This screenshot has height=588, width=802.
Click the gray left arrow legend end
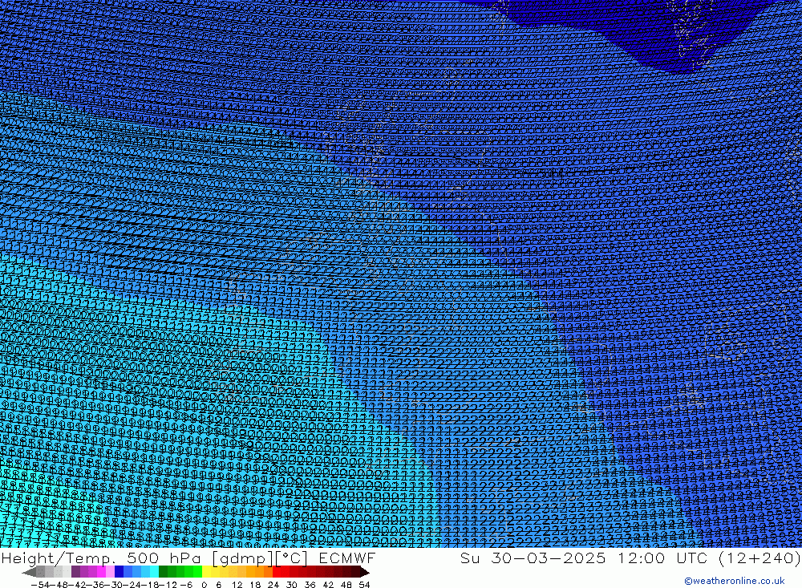click(29, 572)
